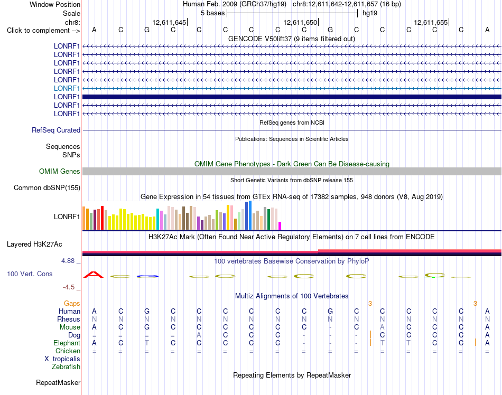This screenshot has width=502, height=395.
Task: Open the 'RefSeq genes from NCBI' track title
Action: 292,123
